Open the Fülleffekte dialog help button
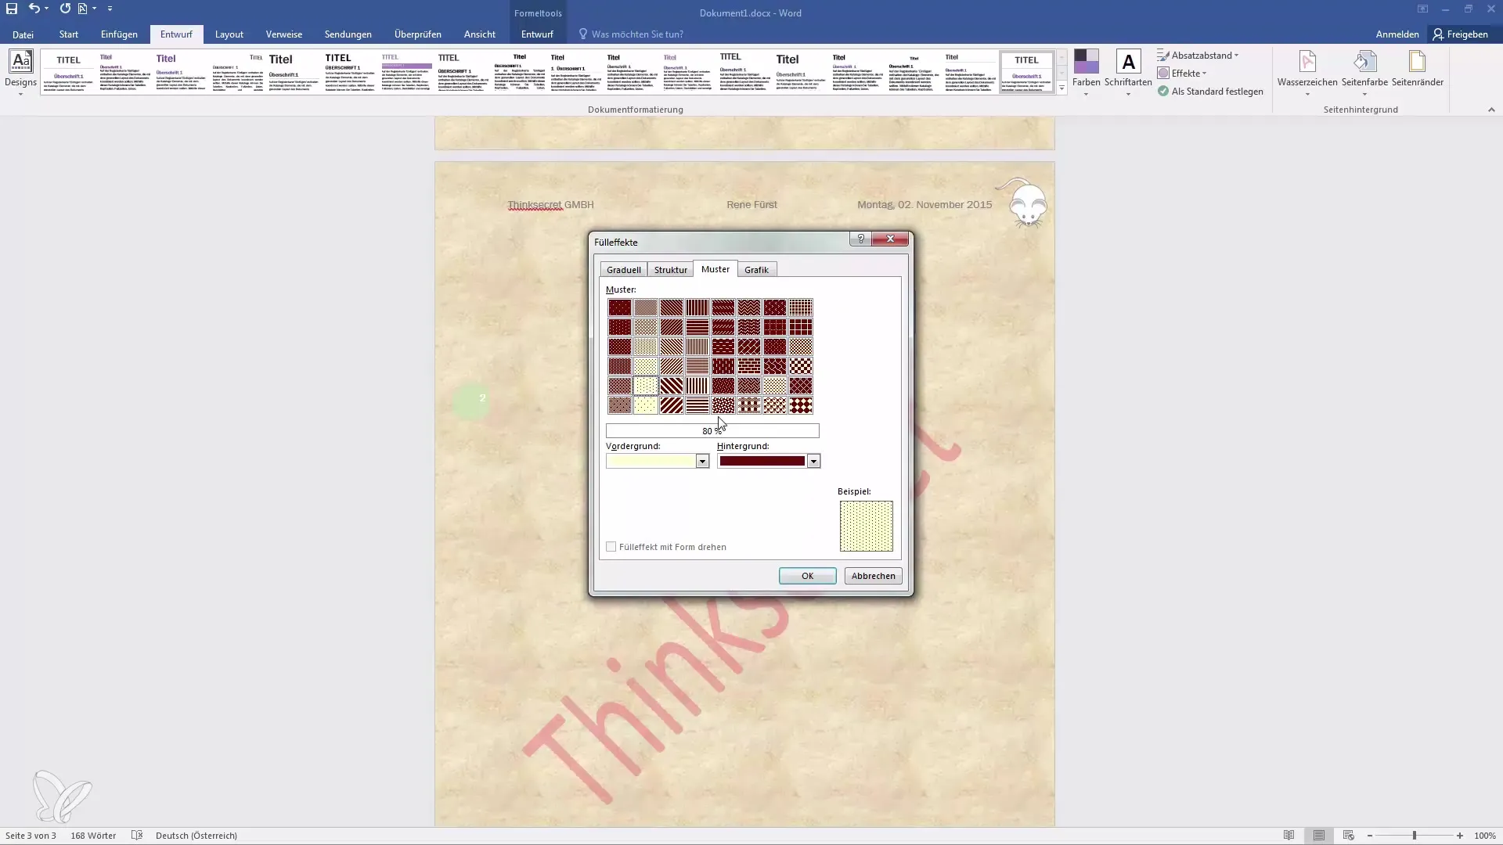Image resolution: width=1503 pixels, height=845 pixels. (x=860, y=239)
